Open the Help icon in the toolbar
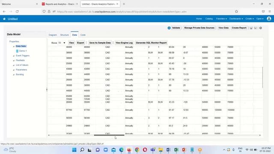The height and width of the screenshot is (154, 274). click(x=261, y=28)
